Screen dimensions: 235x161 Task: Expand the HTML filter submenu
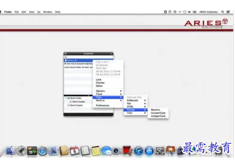[135, 107]
